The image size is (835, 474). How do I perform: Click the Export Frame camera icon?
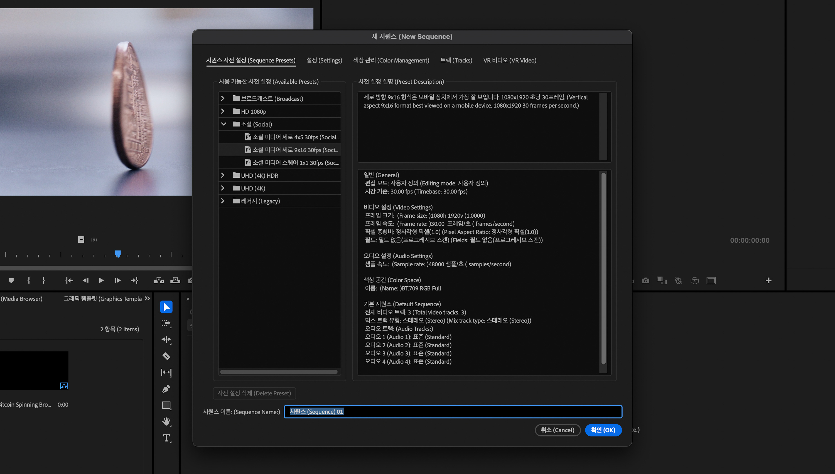pos(645,280)
